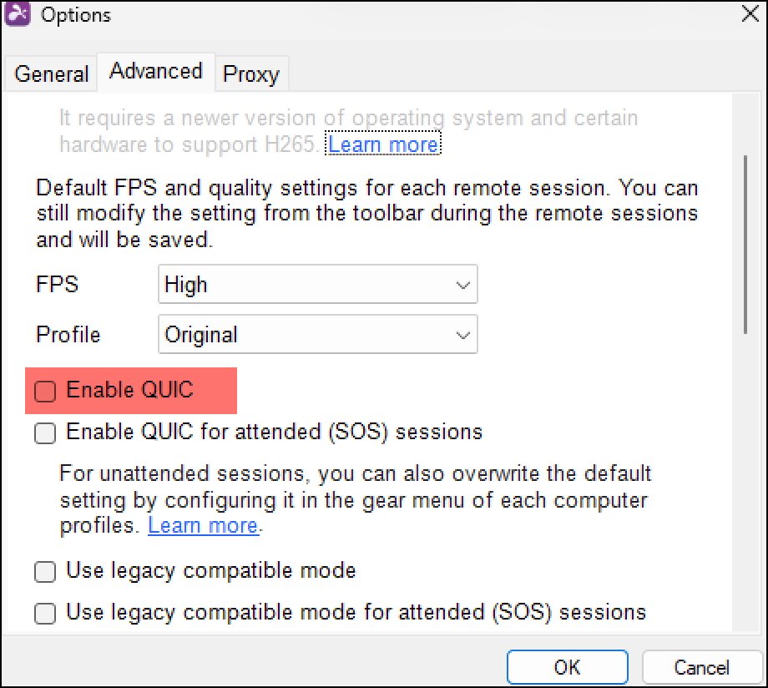The width and height of the screenshot is (768, 688).
Task: Click the vertical scrollbar thumb
Action: click(x=745, y=242)
